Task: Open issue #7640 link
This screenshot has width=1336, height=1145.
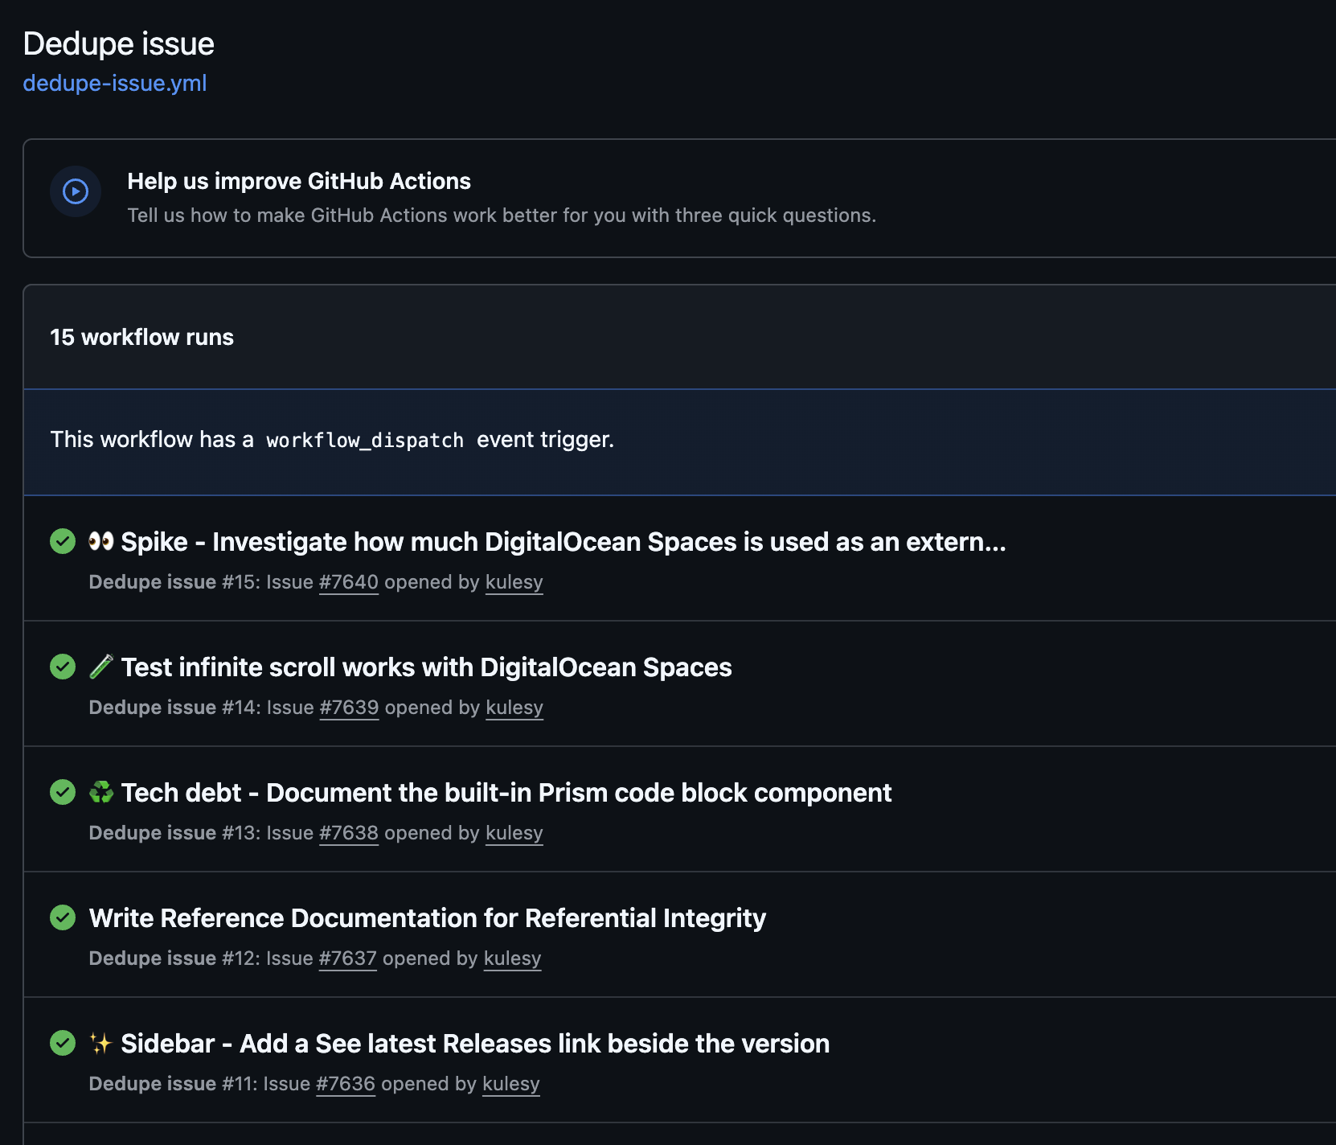Action: click(349, 582)
